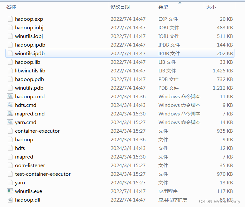Image resolution: width=245 pixels, height=207 pixels.
Task: Select the file name yarn.cmd
Action: 26,122
